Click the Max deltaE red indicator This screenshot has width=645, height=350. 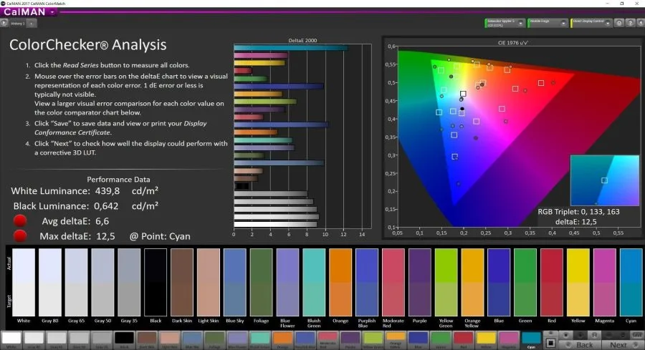click(21, 235)
